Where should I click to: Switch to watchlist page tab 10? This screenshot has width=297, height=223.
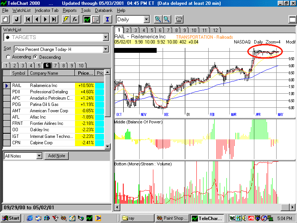tap(81, 66)
